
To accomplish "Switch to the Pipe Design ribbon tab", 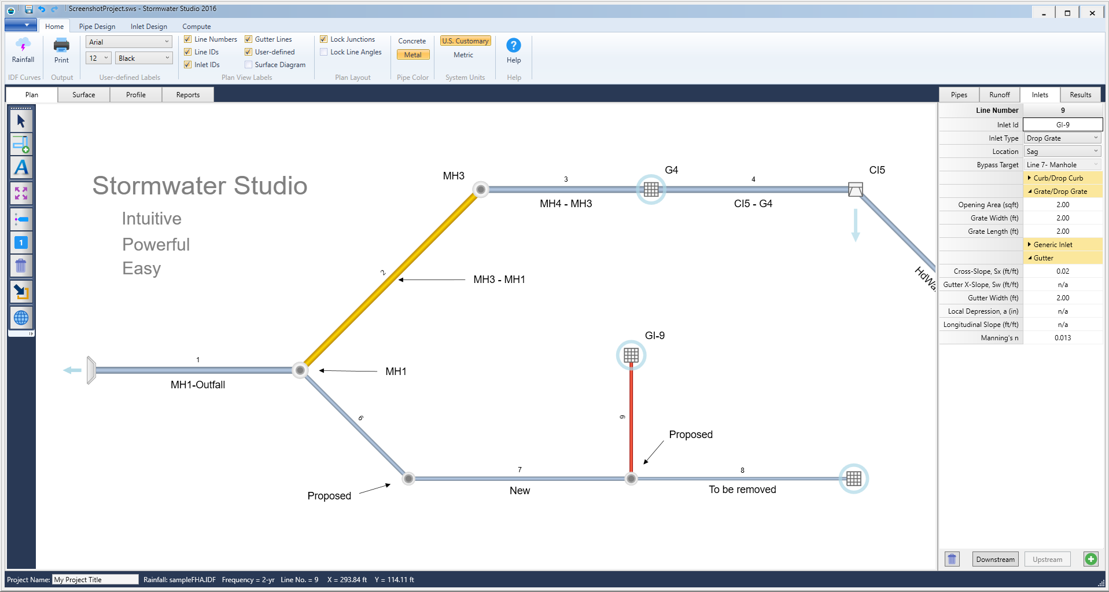I will click(x=97, y=27).
